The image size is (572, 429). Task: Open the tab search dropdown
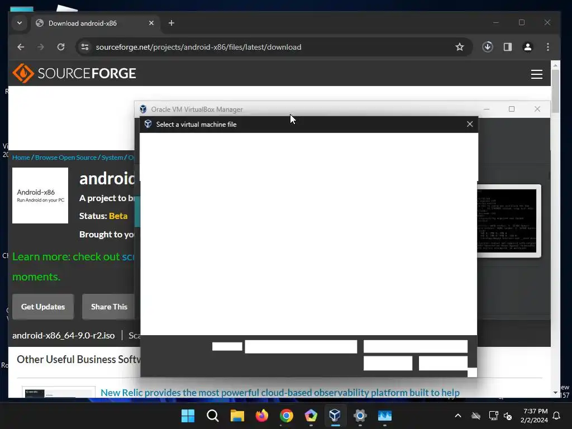coord(20,23)
